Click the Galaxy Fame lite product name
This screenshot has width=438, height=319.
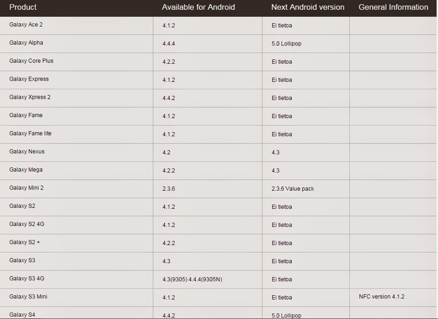[x=31, y=133]
